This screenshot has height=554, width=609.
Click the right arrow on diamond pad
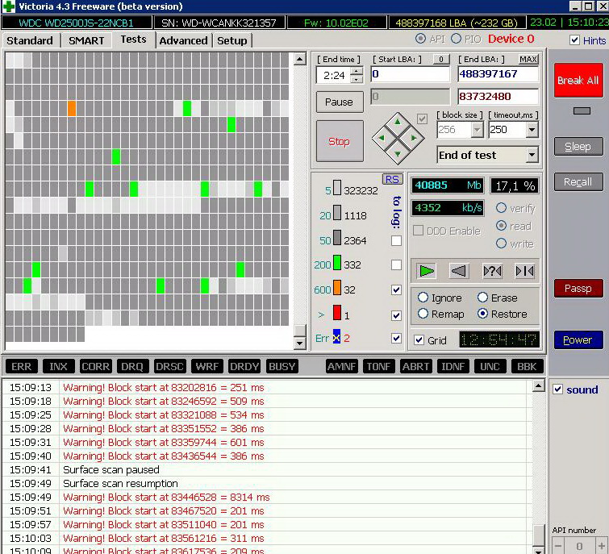click(x=413, y=138)
